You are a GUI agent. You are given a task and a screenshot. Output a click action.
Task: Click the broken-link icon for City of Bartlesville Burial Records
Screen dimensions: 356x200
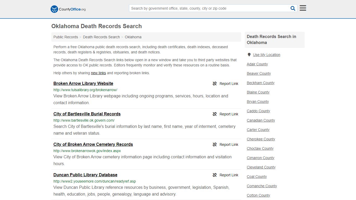pyautogui.click(x=215, y=114)
